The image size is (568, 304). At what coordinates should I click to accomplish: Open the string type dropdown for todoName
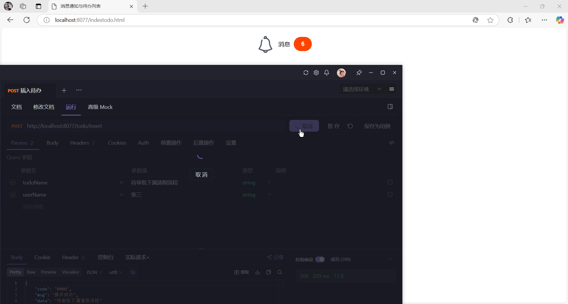(x=269, y=182)
